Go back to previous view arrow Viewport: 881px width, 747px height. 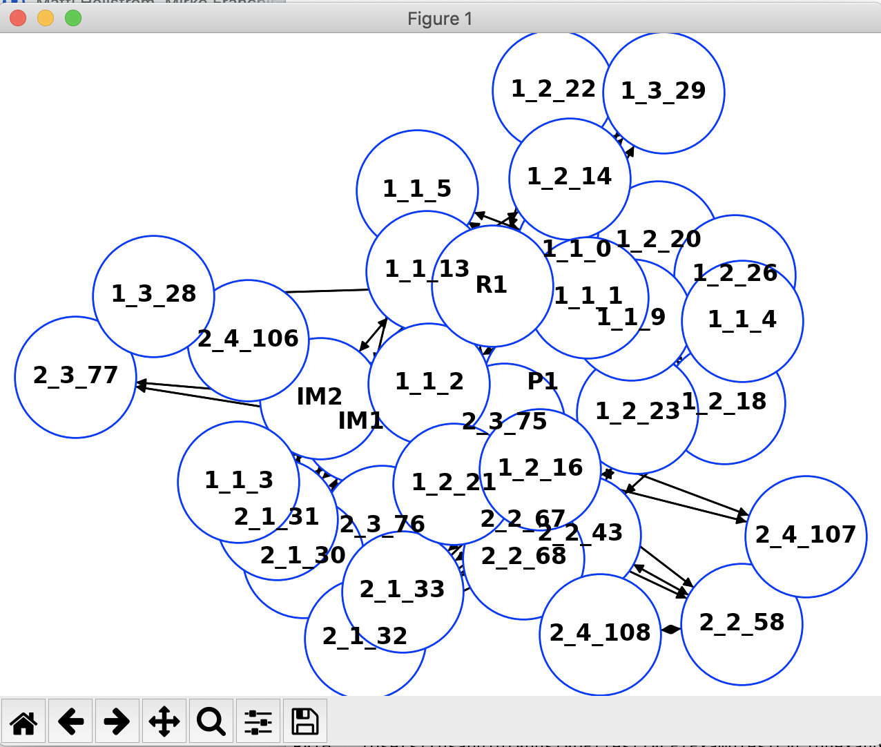pos(70,722)
